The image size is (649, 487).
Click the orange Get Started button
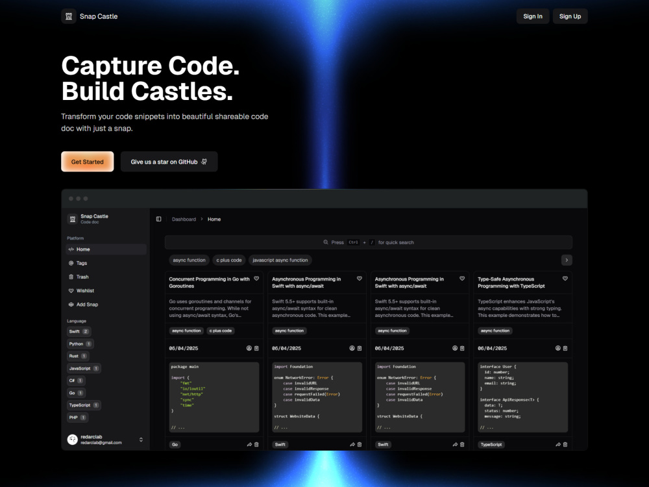click(x=88, y=162)
